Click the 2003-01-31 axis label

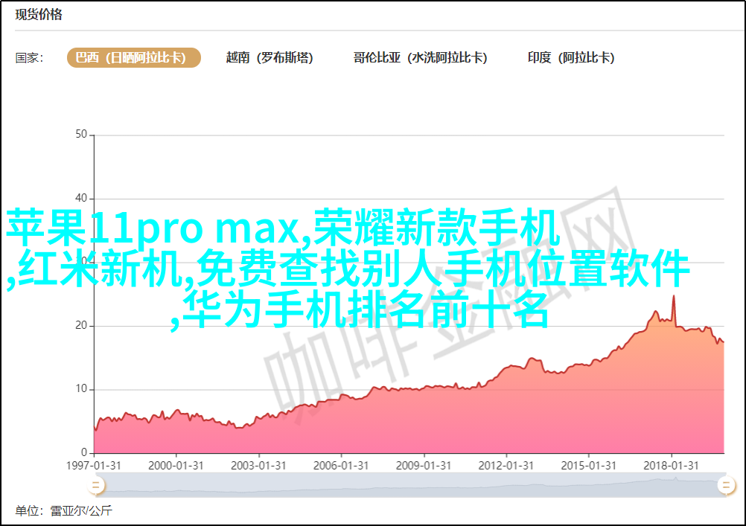258,466
